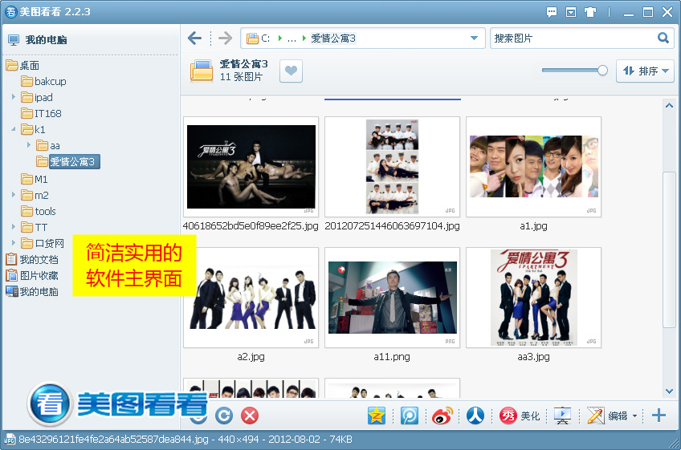Select the M1 folder

click(x=35, y=179)
